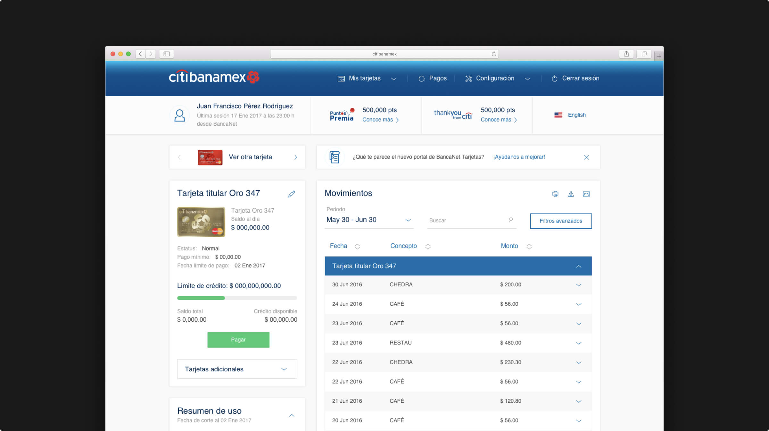Click the user profile icon next to Juan Francisco
Viewport: 769px width, 431px height.
pyautogui.click(x=179, y=115)
